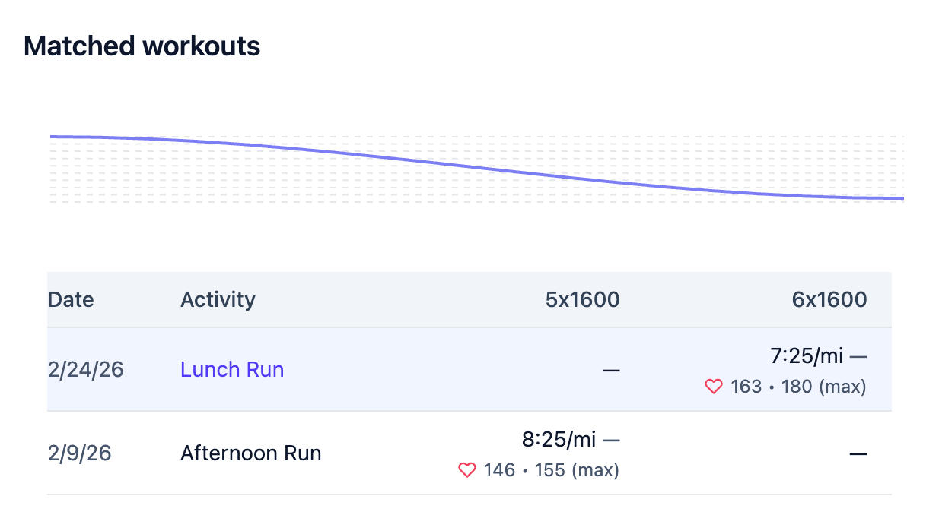Click the dash in Lunch Run 5x1600 cell
939x515 pixels.
(x=611, y=370)
